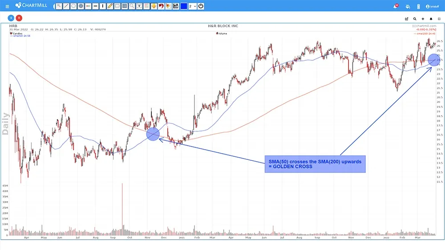Select the filled rectangle tool

point(125,6)
